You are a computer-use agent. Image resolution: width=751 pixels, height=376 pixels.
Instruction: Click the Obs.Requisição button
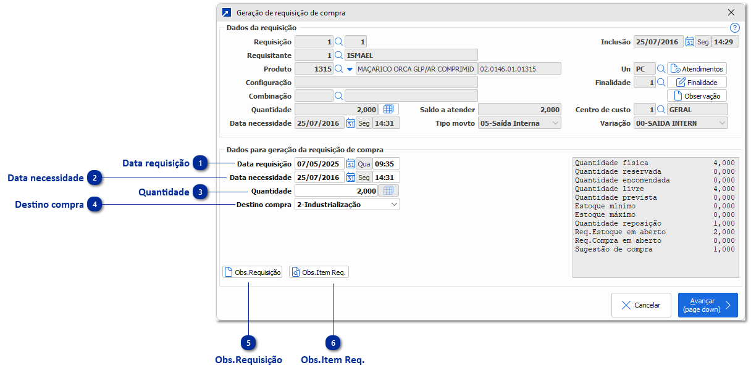[253, 272]
